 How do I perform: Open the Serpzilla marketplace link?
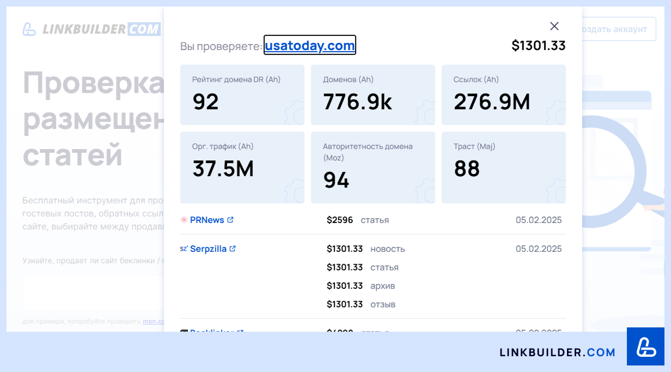pyautogui.click(x=208, y=249)
